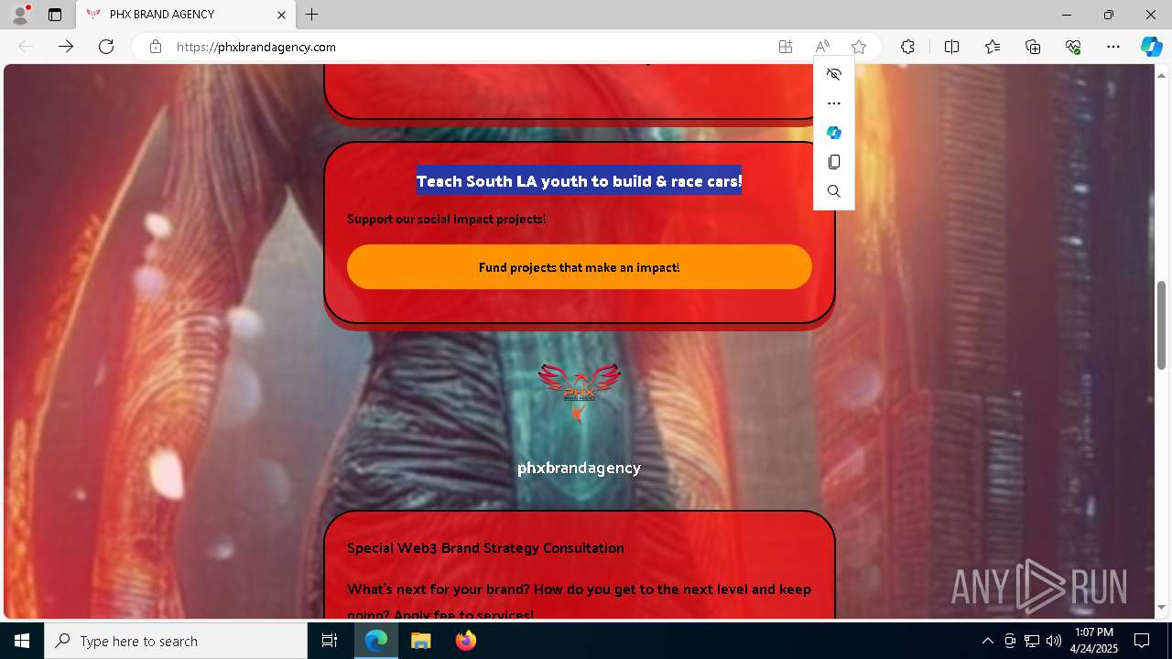The height and width of the screenshot is (659, 1172).
Task: Open the Windows Start menu
Action: [x=22, y=641]
